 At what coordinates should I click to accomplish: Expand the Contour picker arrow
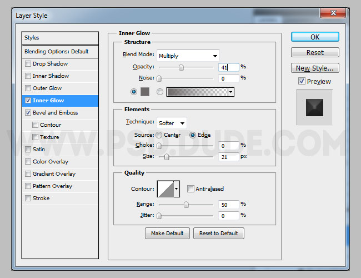point(177,189)
